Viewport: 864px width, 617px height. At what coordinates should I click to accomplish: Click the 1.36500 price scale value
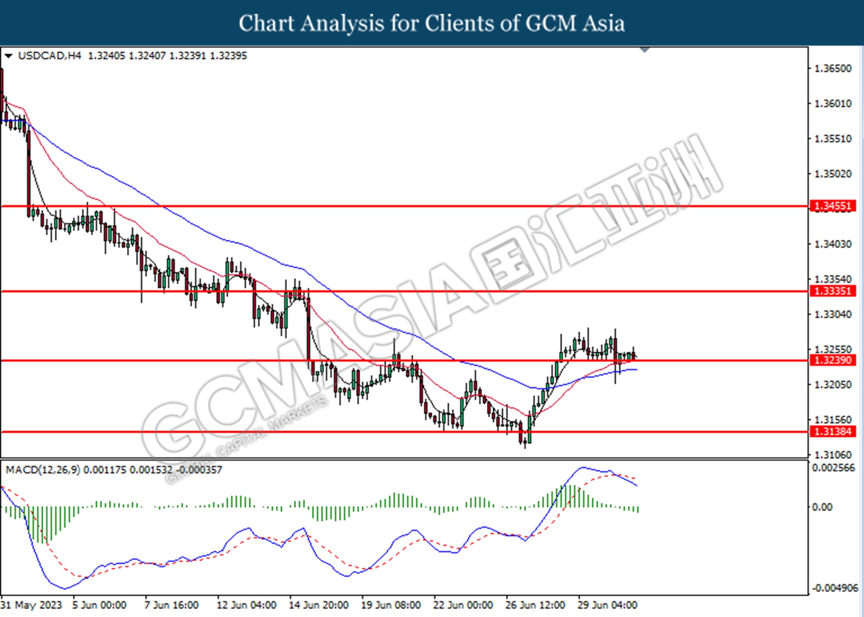pyautogui.click(x=833, y=69)
